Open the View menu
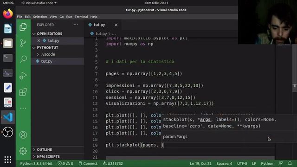 53,17
